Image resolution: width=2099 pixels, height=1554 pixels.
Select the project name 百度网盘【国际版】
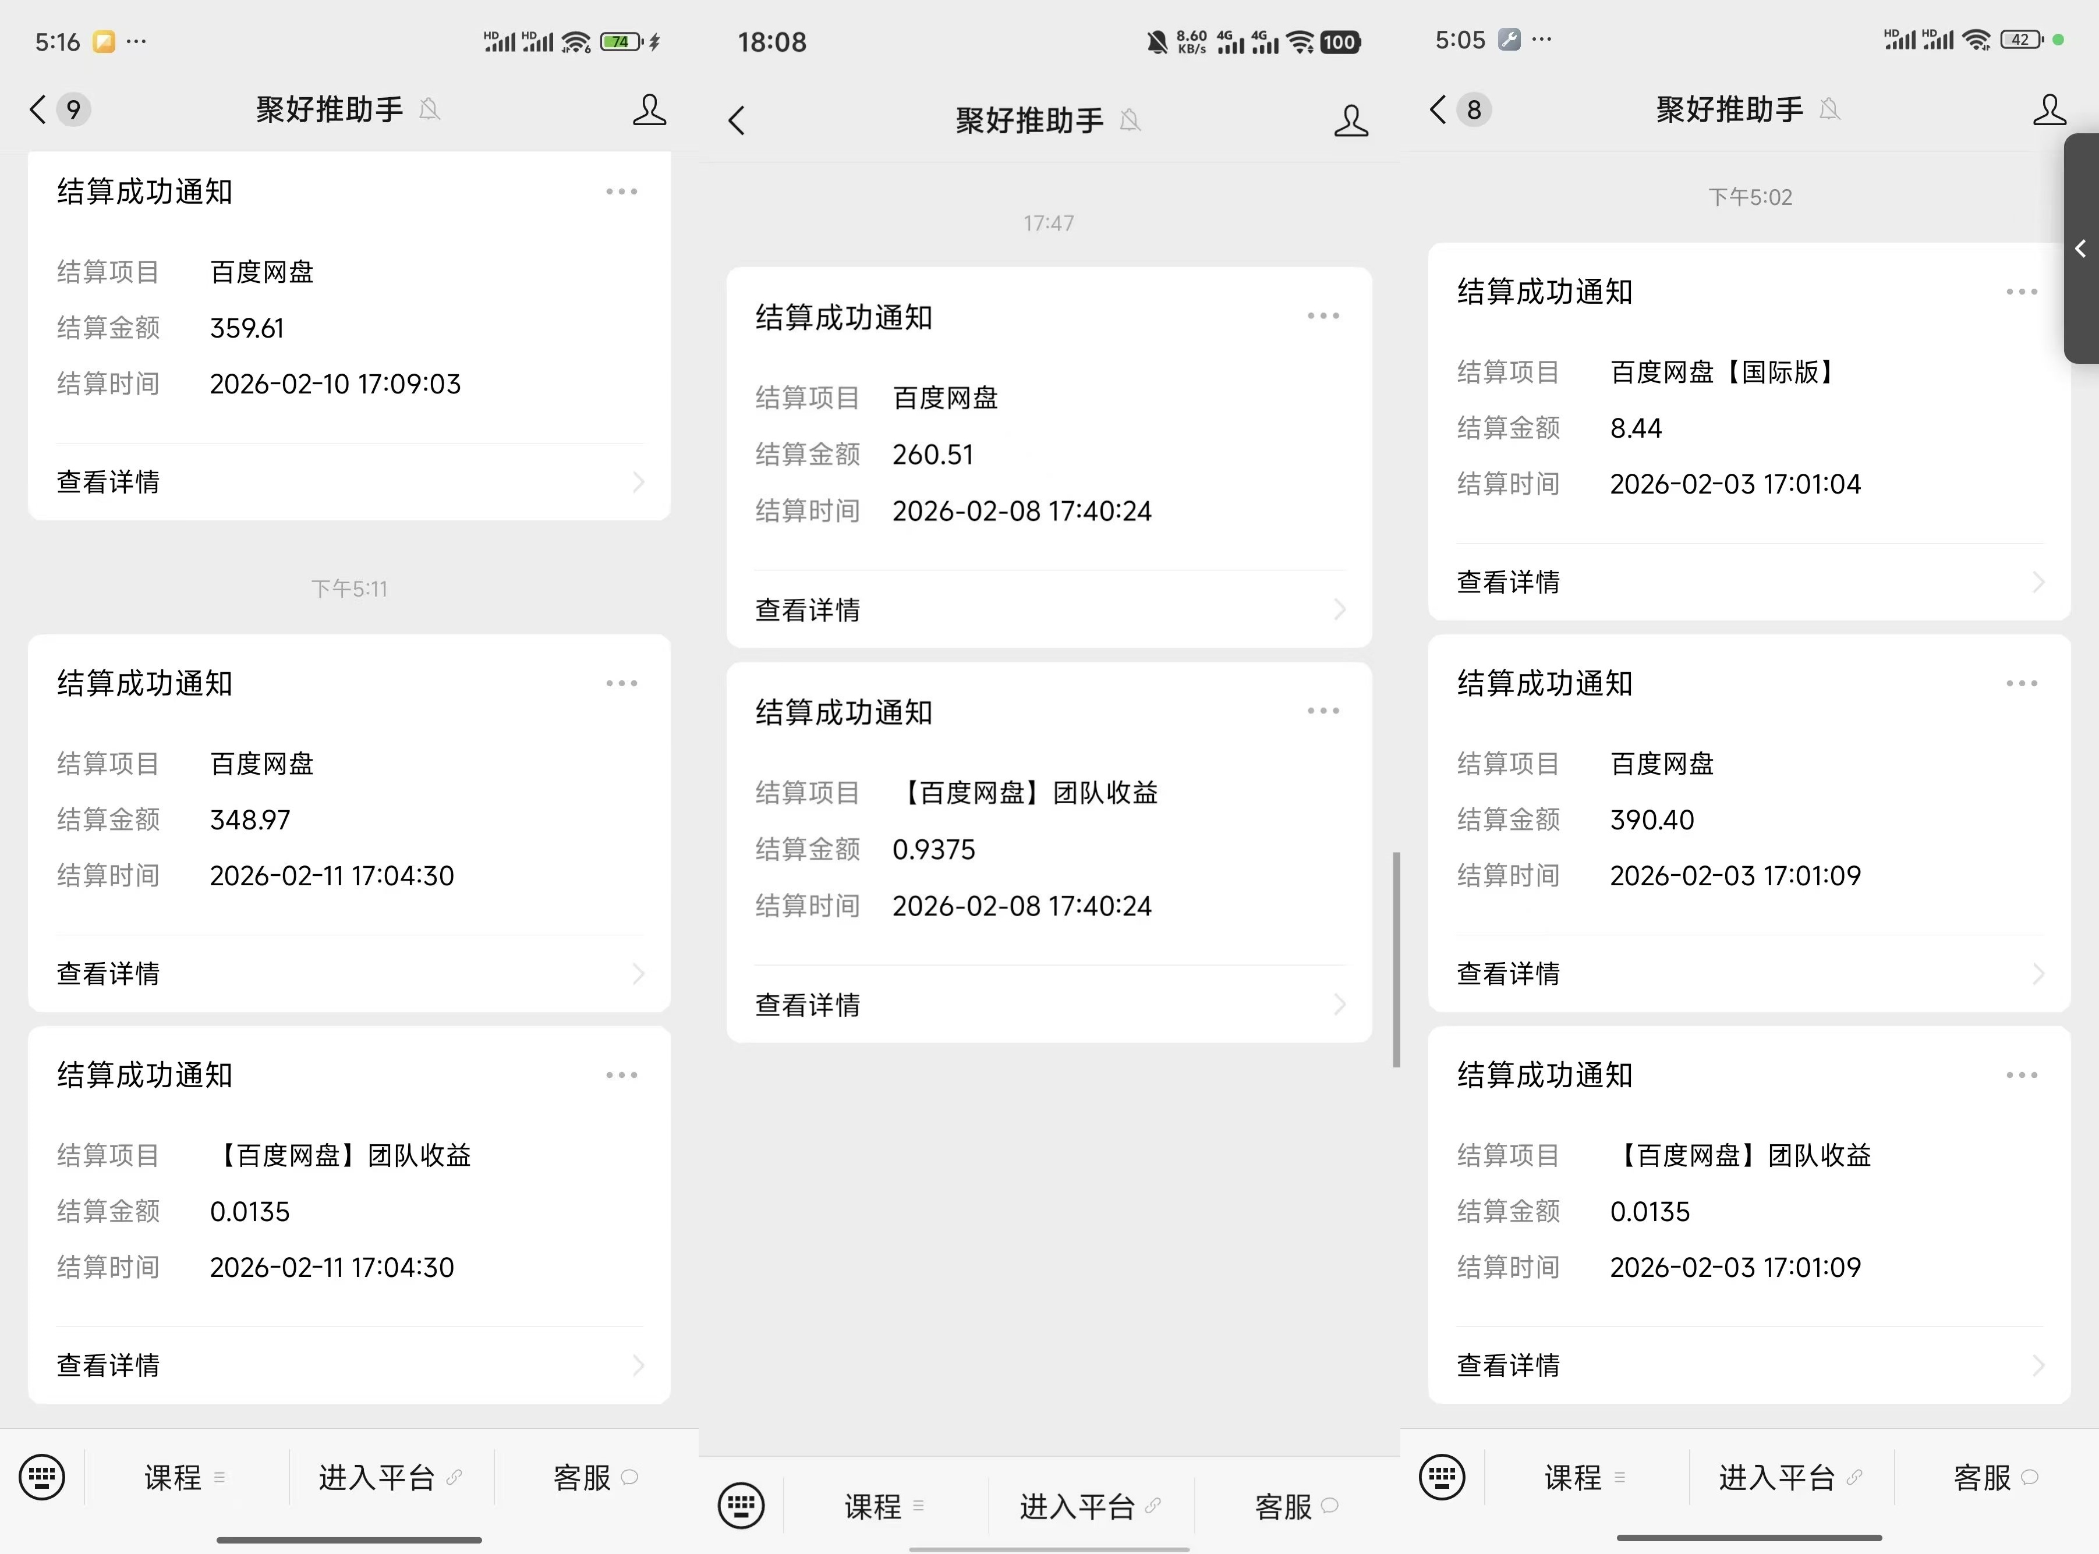coord(1723,372)
